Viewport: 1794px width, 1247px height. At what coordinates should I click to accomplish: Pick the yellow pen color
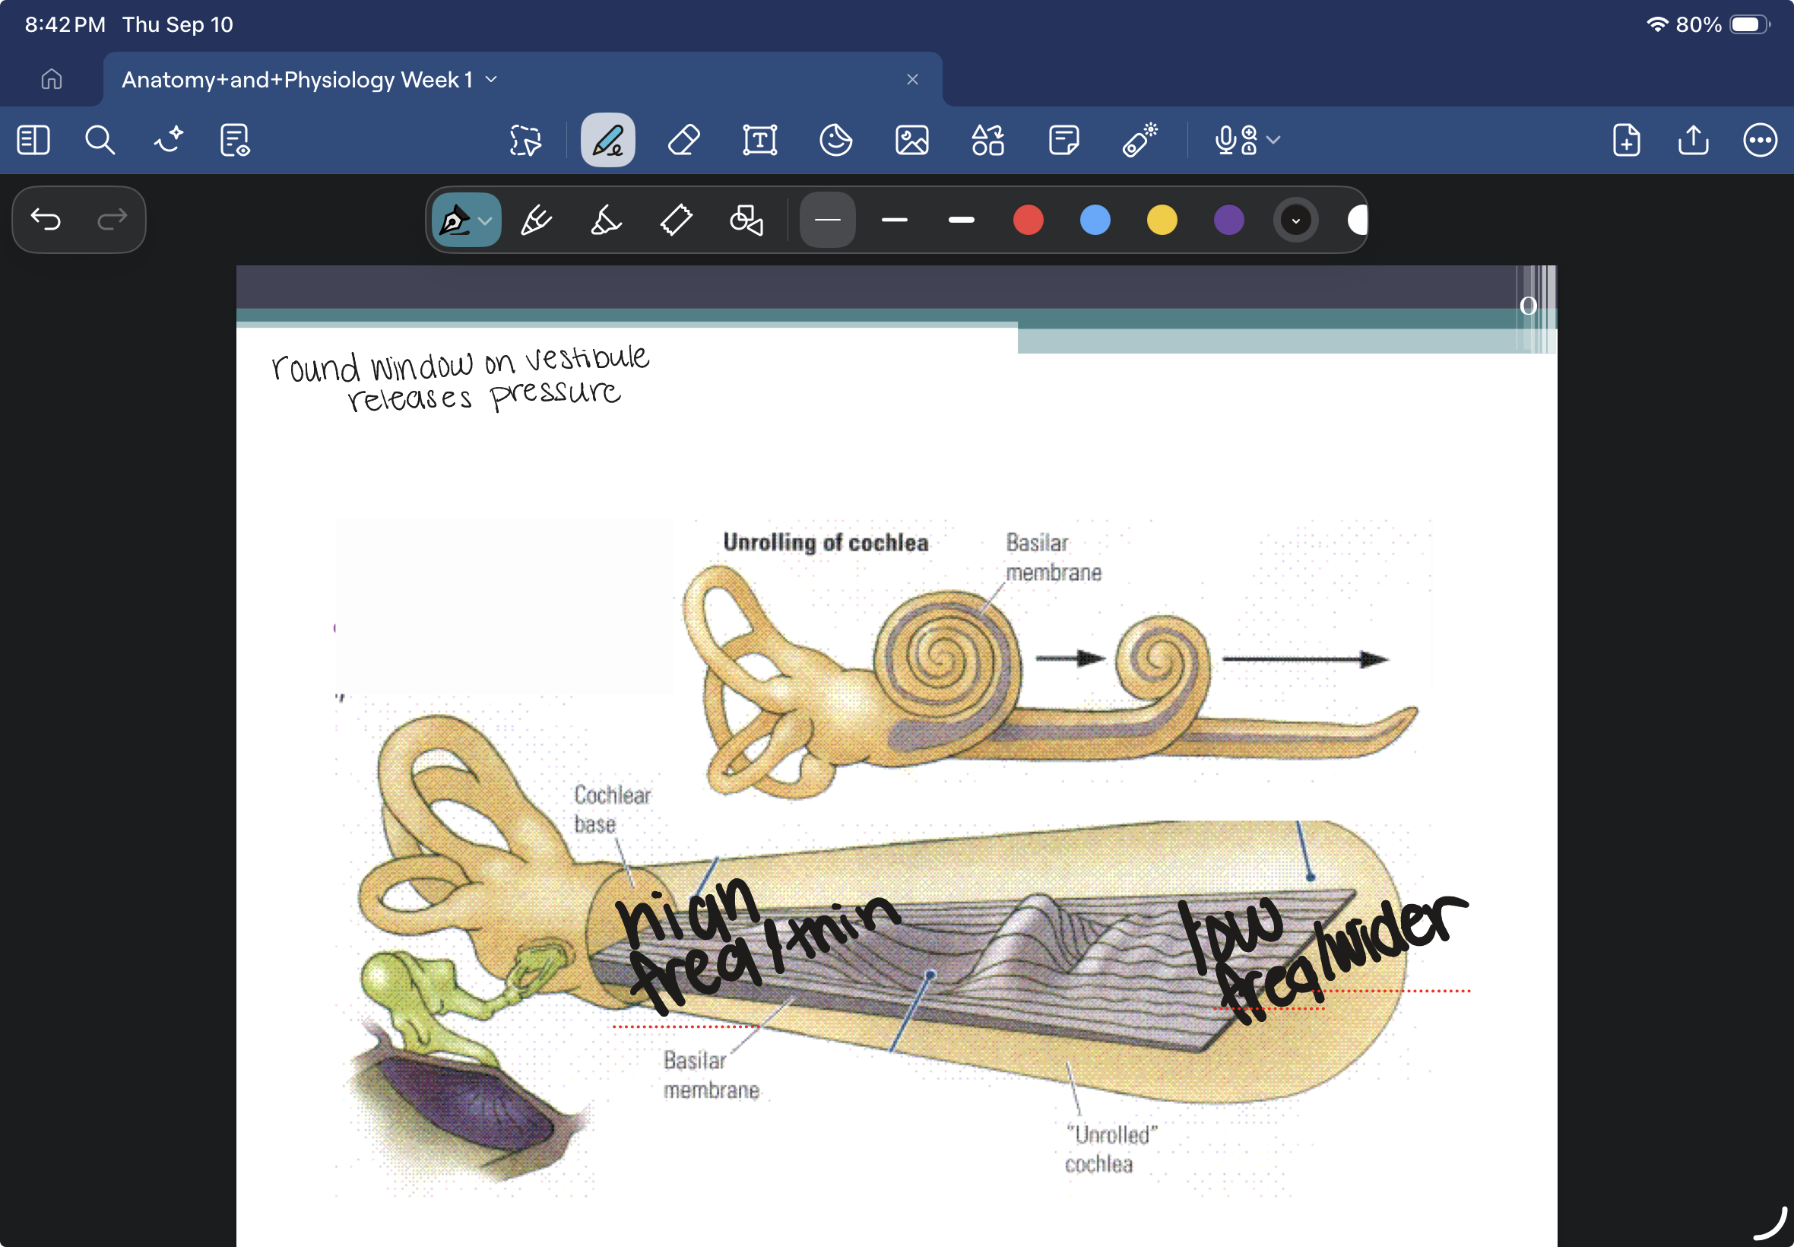[1162, 221]
